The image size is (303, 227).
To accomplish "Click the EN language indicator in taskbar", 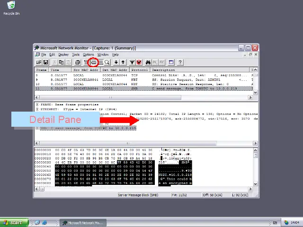I will (x=275, y=223).
